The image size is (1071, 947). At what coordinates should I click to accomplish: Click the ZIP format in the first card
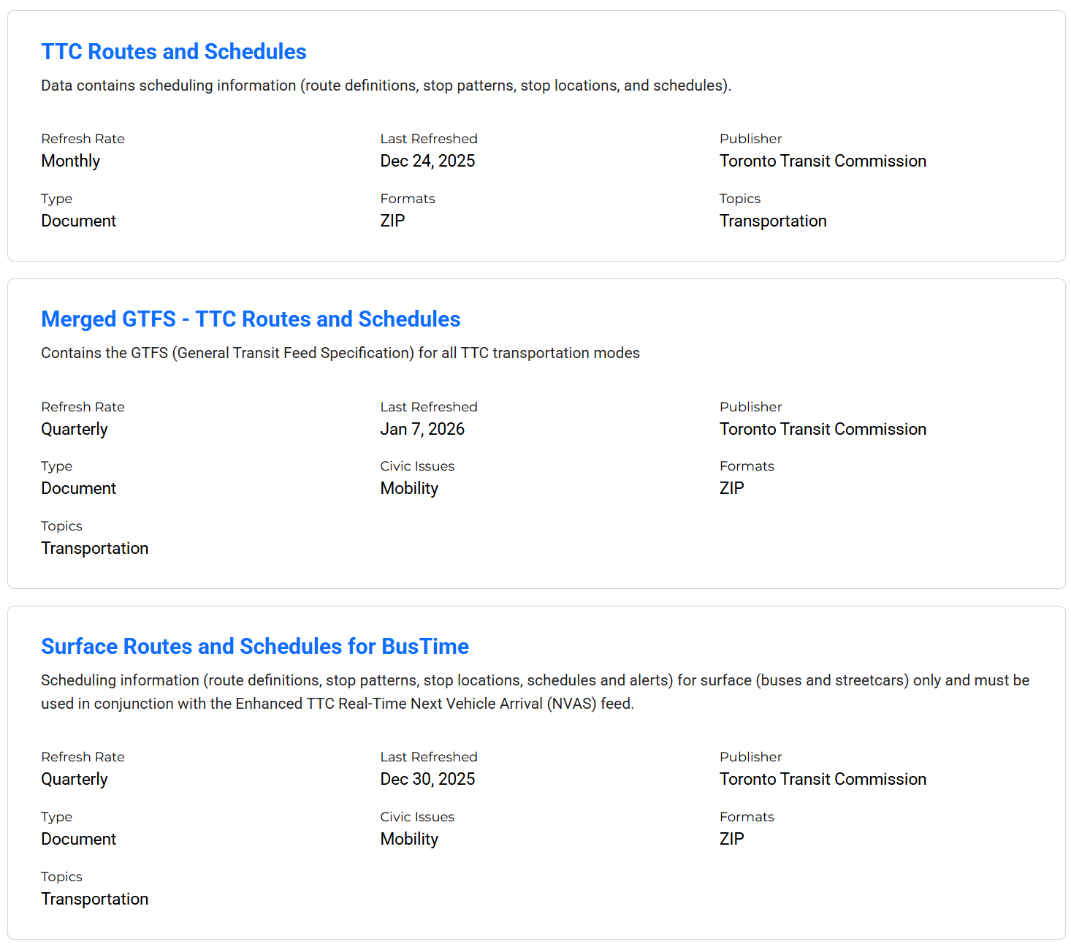pos(392,221)
